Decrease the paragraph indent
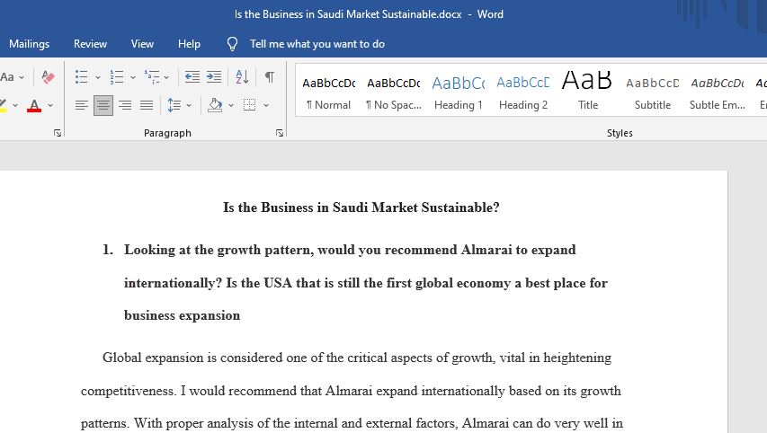This screenshot has width=767, height=433. pos(192,77)
